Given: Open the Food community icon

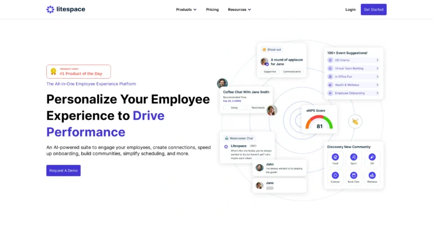Looking at the screenshot, I should (x=335, y=158).
